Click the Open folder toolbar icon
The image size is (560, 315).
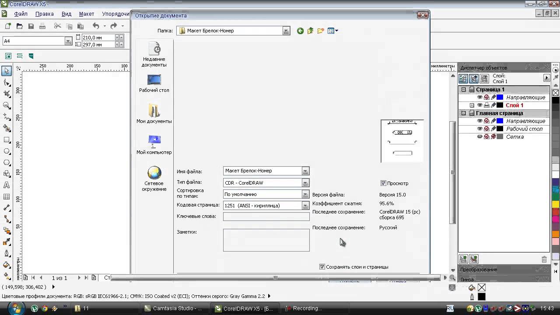click(x=19, y=26)
